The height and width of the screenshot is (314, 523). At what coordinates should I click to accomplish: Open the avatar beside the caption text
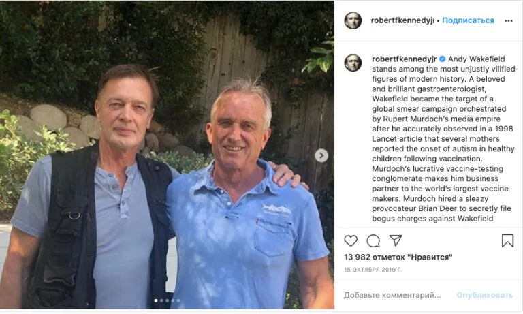click(x=353, y=63)
